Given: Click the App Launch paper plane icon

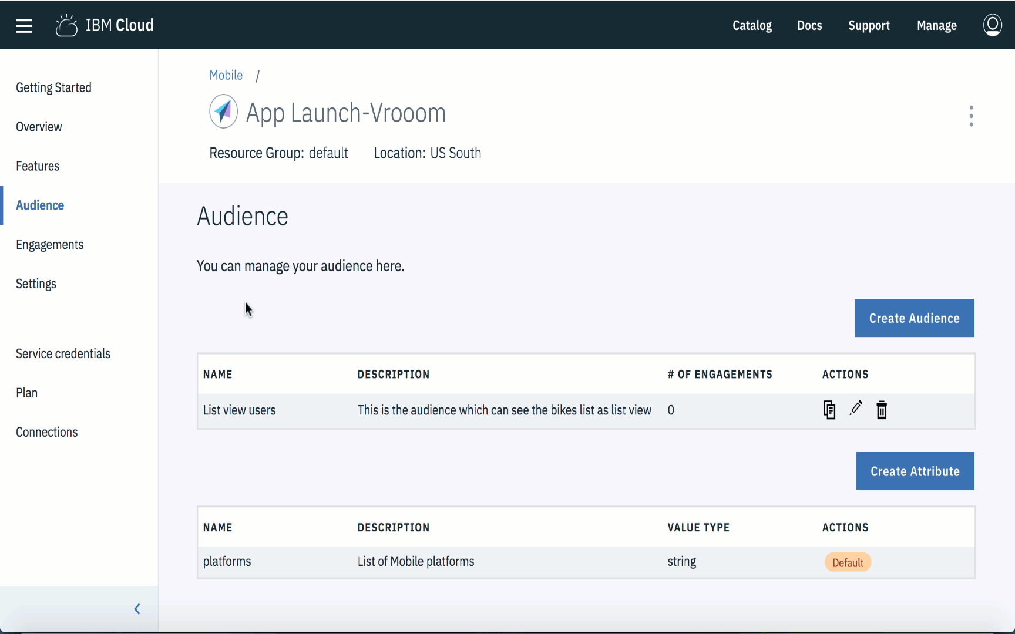Looking at the screenshot, I should pos(223,111).
